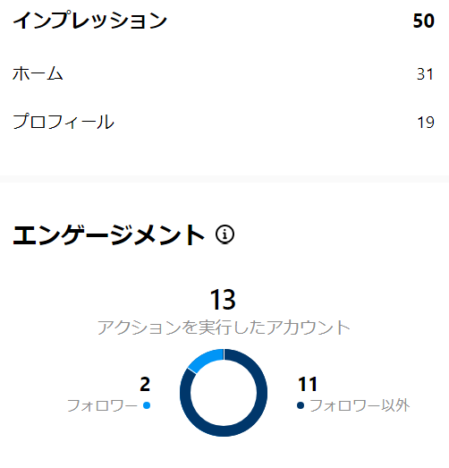The height and width of the screenshot is (468, 449).
Task: Click the gray divider between sections
Action: tap(224, 179)
